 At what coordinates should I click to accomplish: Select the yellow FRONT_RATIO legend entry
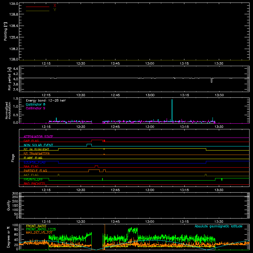click(36, 226)
